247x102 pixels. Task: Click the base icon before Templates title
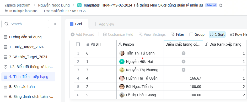click(79, 5)
